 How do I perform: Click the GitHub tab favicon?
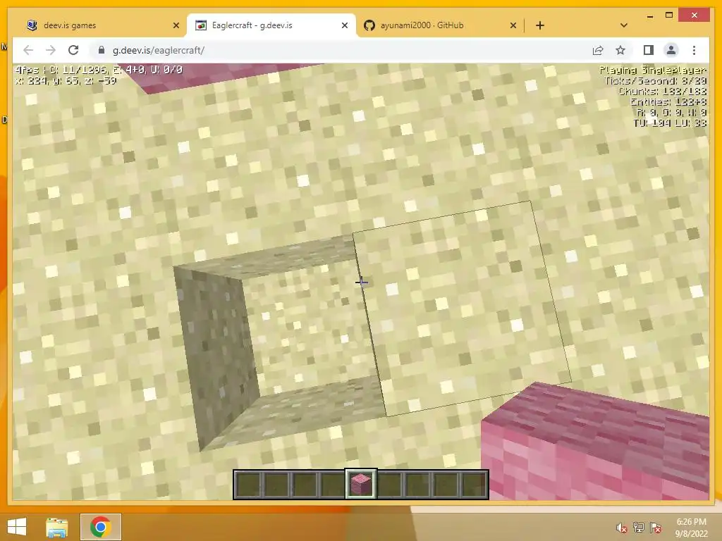[369, 25]
